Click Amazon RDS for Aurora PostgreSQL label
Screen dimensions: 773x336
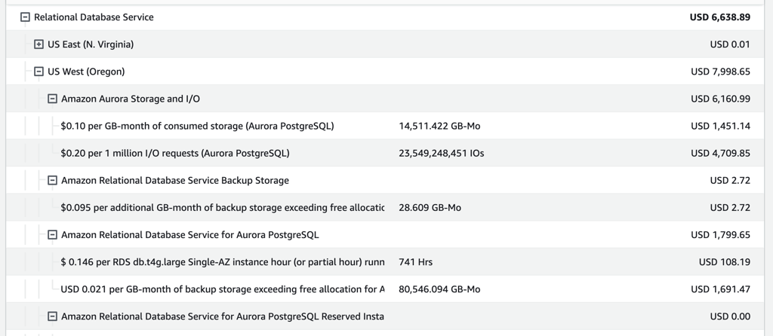point(190,235)
